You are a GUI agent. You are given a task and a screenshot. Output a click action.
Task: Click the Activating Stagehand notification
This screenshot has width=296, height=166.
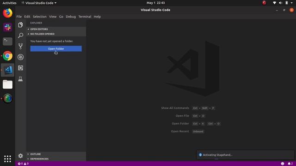(x=245, y=155)
